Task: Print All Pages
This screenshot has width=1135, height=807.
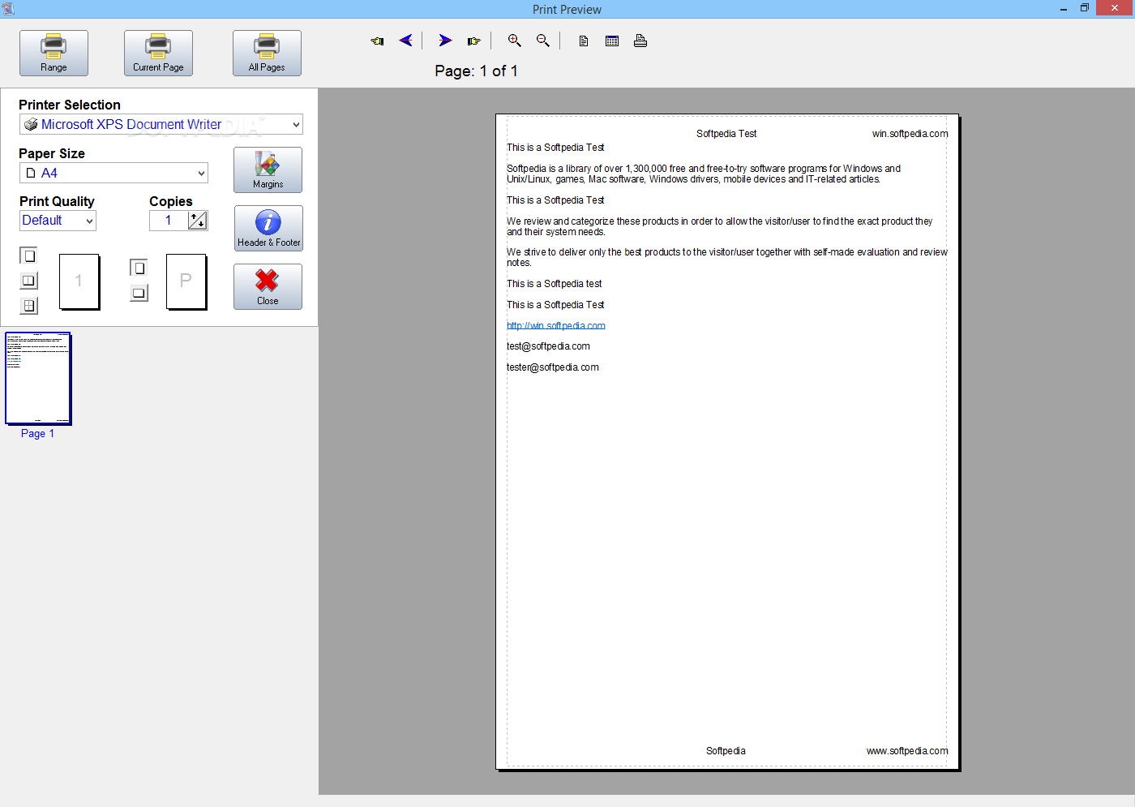Action: [x=267, y=54]
